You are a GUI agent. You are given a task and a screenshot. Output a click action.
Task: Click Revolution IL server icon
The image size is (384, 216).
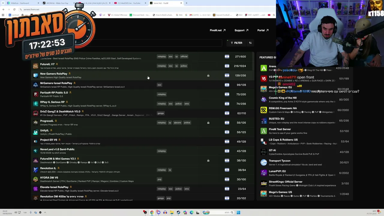[x=36, y=170]
